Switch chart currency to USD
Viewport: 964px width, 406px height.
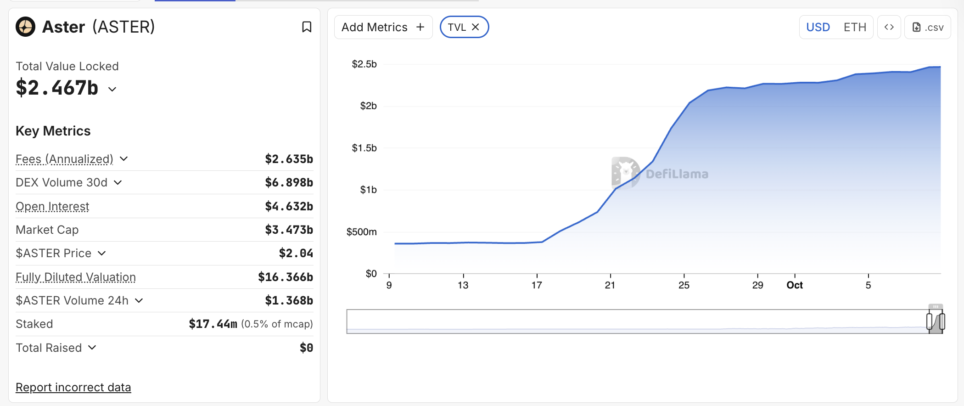818,27
